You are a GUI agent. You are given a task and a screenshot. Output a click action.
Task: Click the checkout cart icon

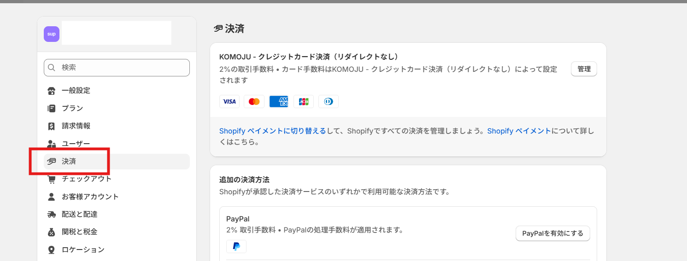point(52,179)
